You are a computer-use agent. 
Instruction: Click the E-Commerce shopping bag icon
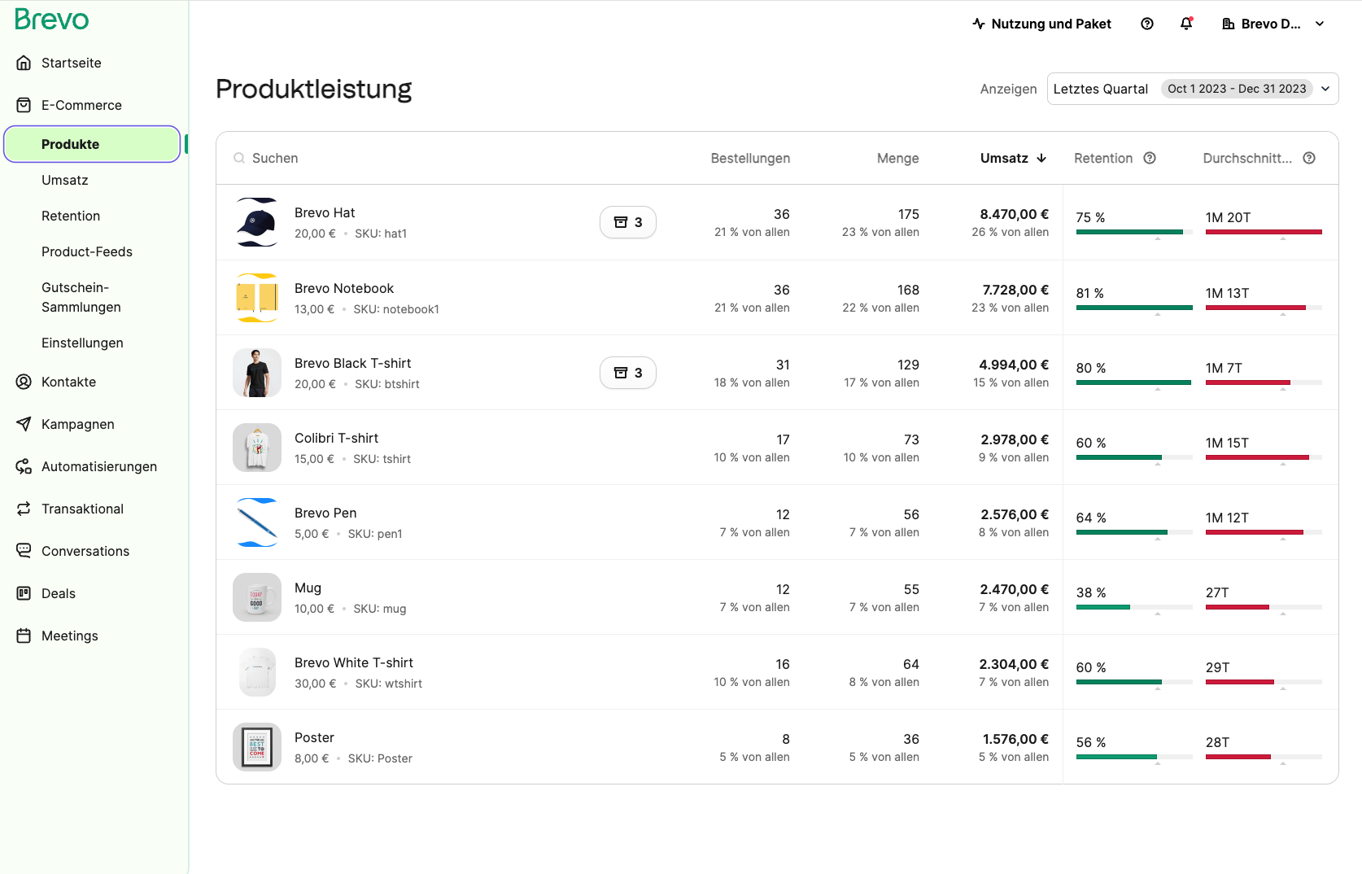(24, 105)
